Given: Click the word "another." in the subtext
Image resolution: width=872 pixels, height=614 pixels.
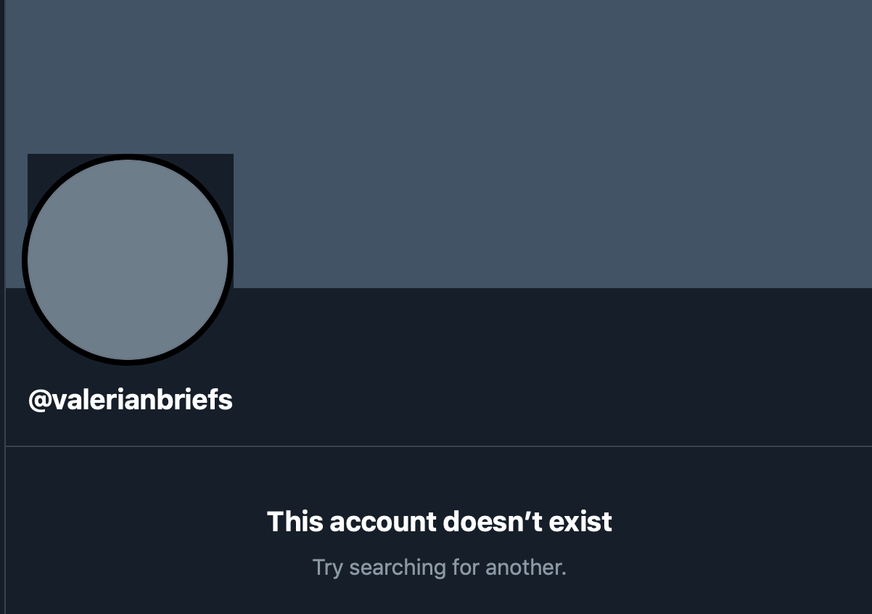Looking at the screenshot, I should (x=526, y=568).
